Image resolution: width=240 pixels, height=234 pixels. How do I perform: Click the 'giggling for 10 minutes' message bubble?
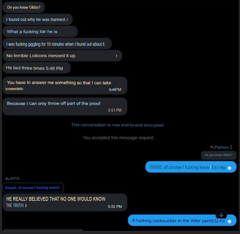coord(57,44)
